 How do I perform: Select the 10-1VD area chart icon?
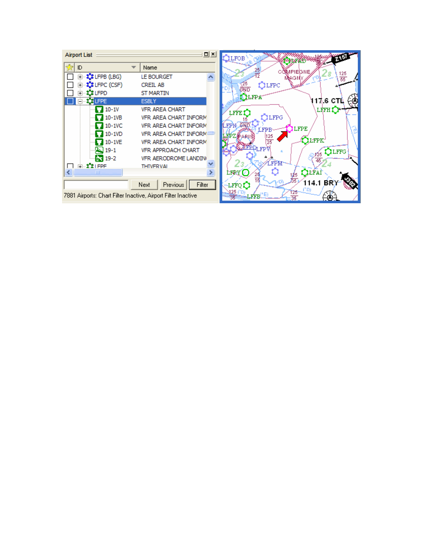(x=99, y=134)
